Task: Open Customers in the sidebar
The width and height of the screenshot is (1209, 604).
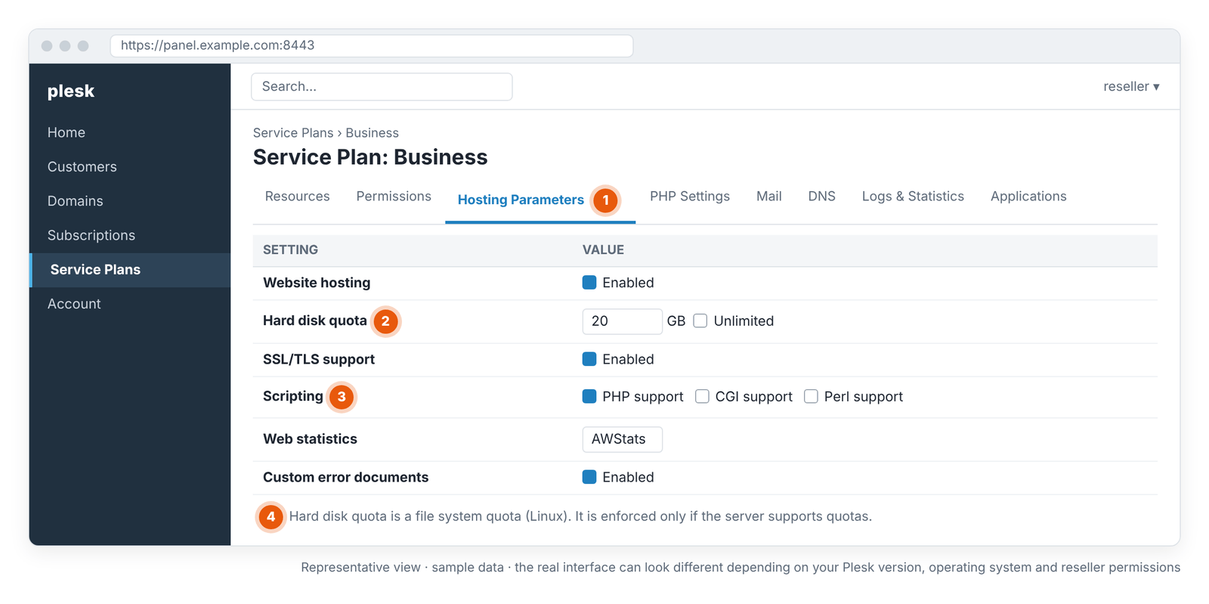Action: click(130, 167)
